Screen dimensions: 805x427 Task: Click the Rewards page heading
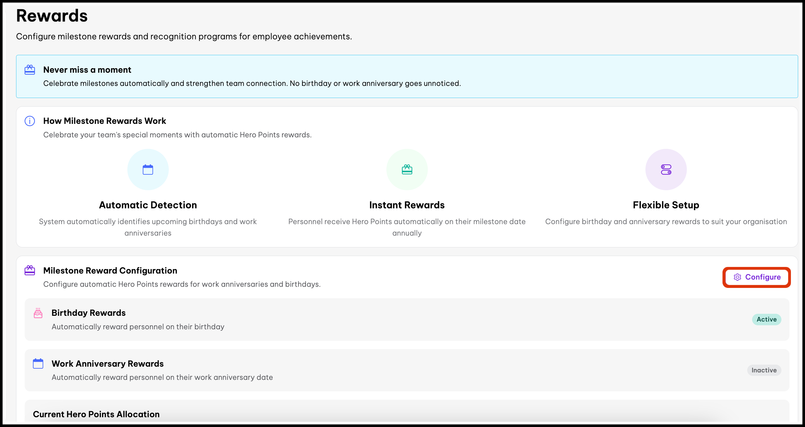coord(52,16)
